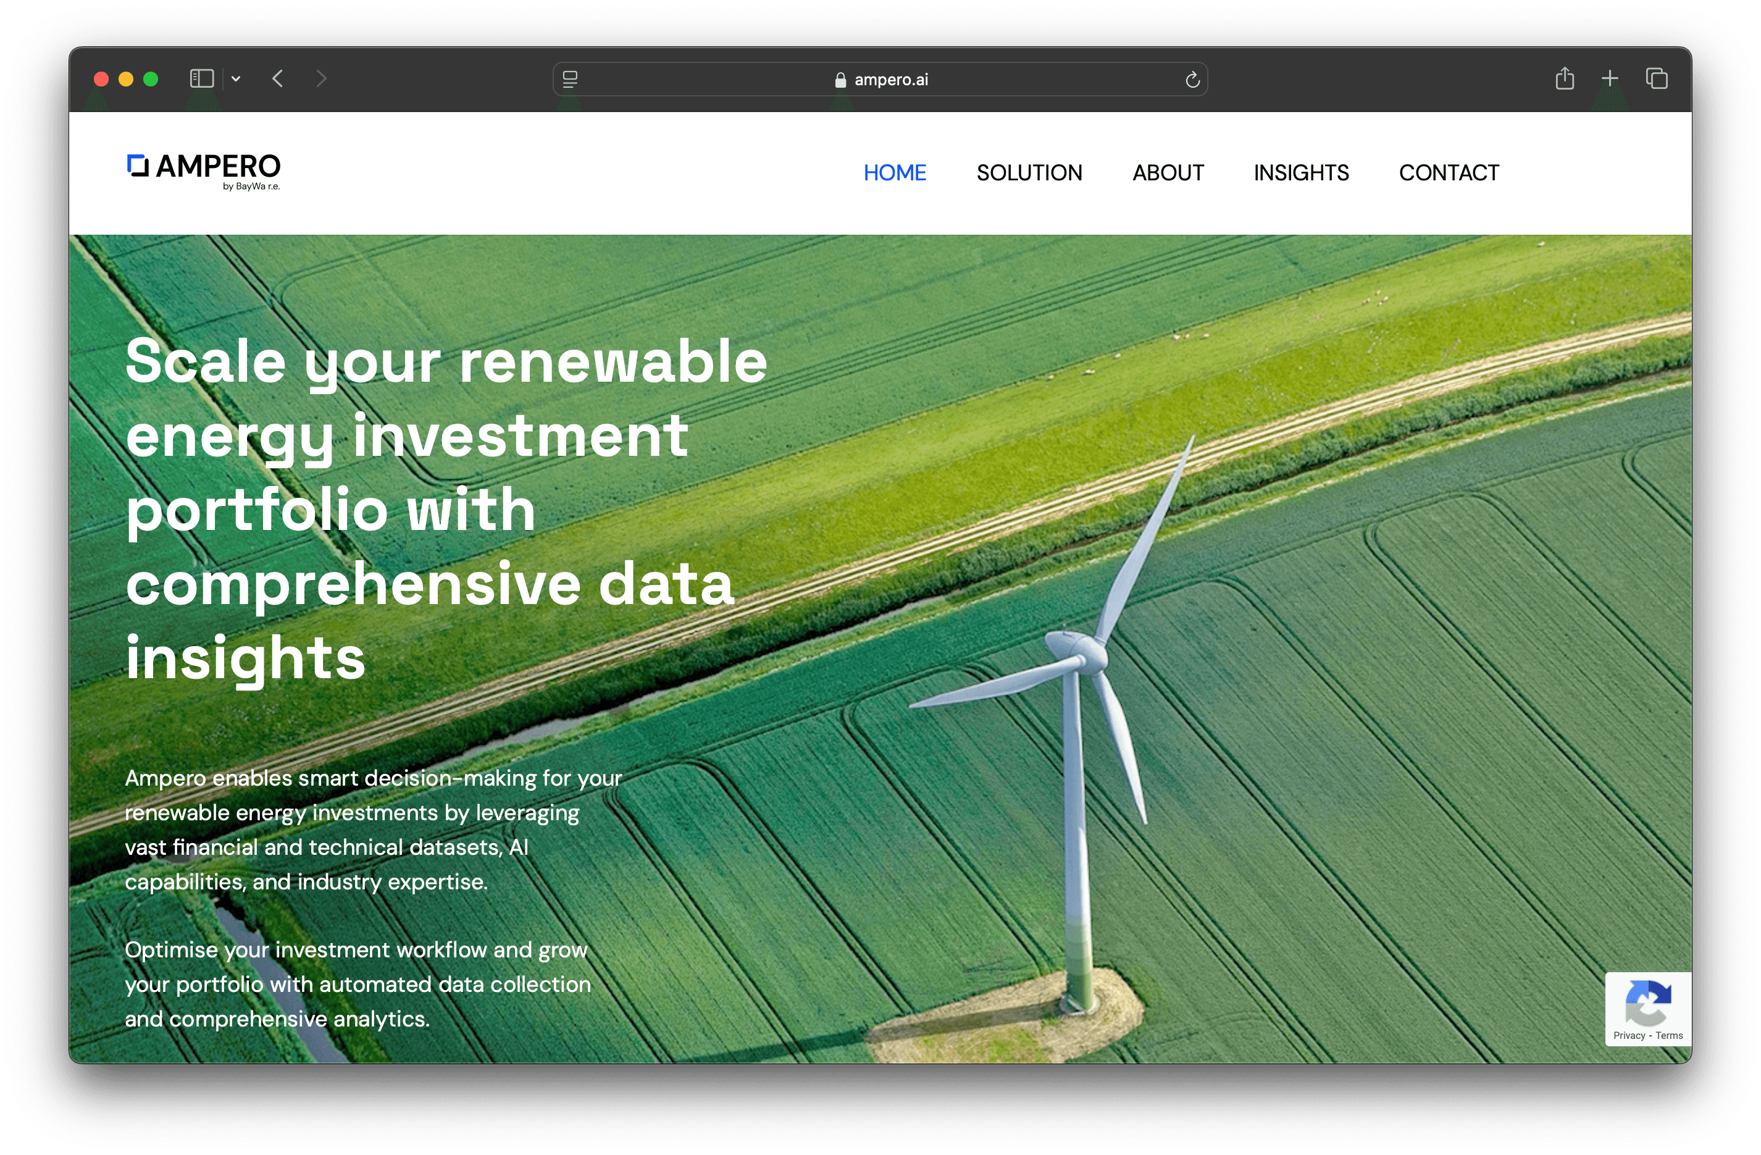Click the red close window button
Screen dimensions: 1761x1155
pos(101,79)
